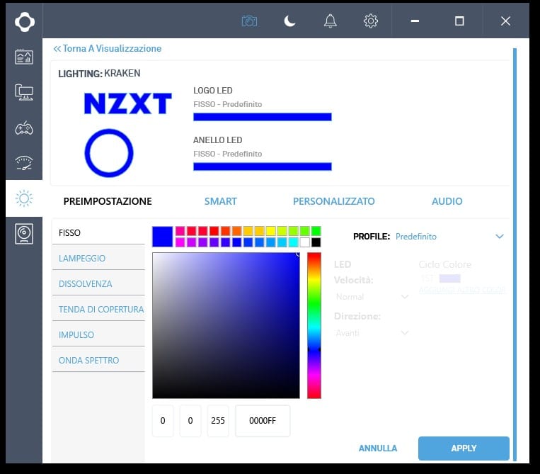Select DISSOLVENZA lighting mode
The width and height of the screenshot is (540, 474).
tap(98, 283)
